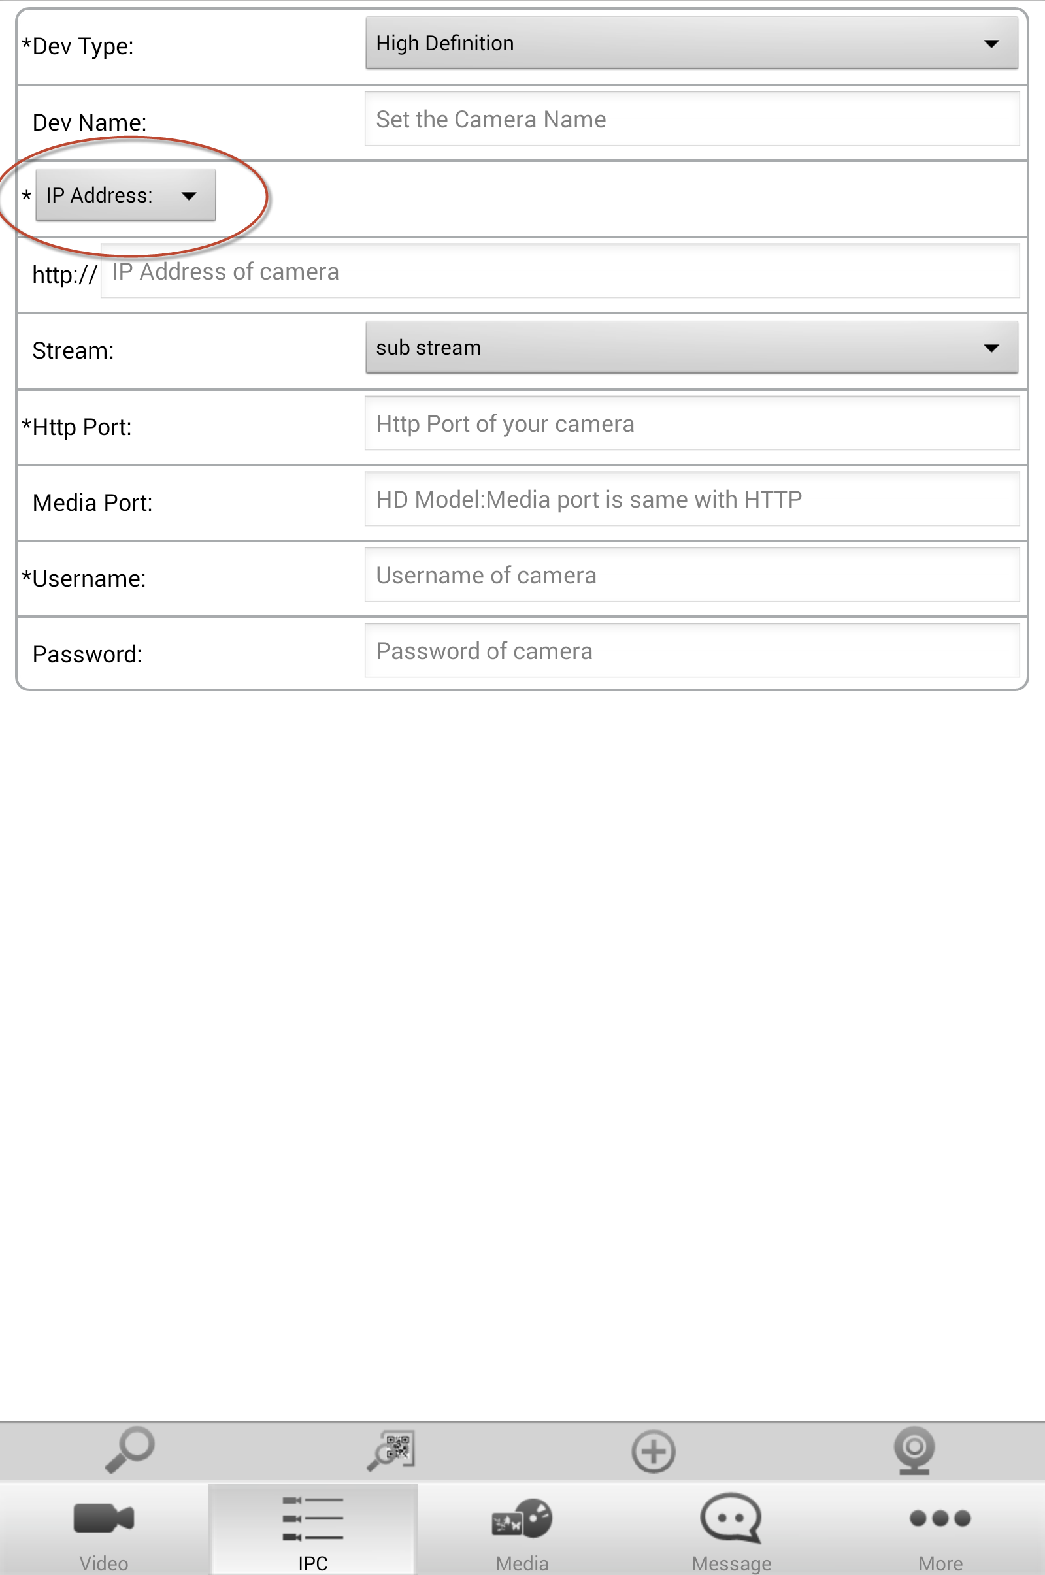This screenshot has height=1575, width=1045.
Task: Open the Message tab
Action: click(x=731, y=1529)
